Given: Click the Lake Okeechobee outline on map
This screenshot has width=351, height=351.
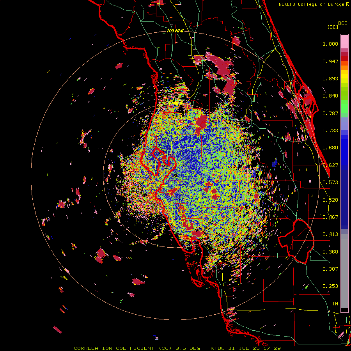Looking at the screenshot, I should point(296,241).
